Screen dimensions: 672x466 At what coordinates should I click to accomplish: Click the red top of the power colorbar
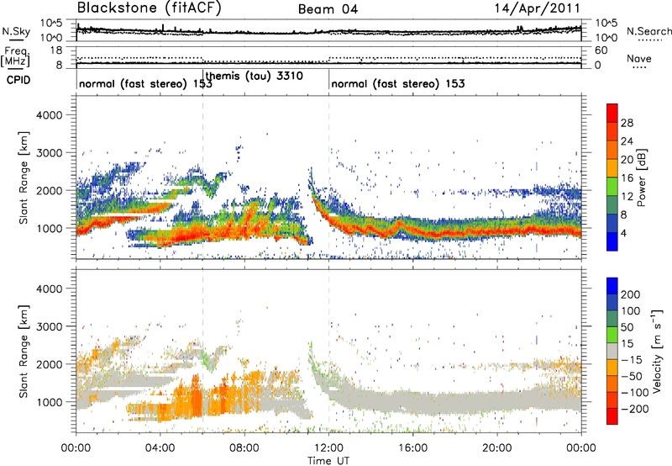[x=612, y=113]
